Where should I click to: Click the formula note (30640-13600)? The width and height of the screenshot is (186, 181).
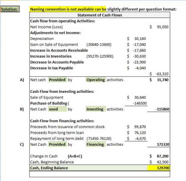(x=99, y=45)
